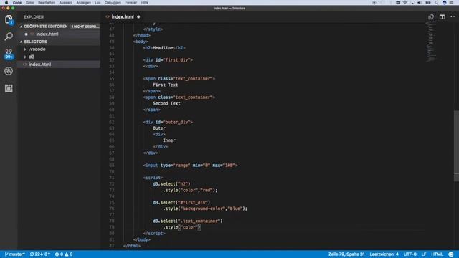This screenshot has height=258, width=459.
Task: Split the editor with the split icon
Action: tap(442, 17)
